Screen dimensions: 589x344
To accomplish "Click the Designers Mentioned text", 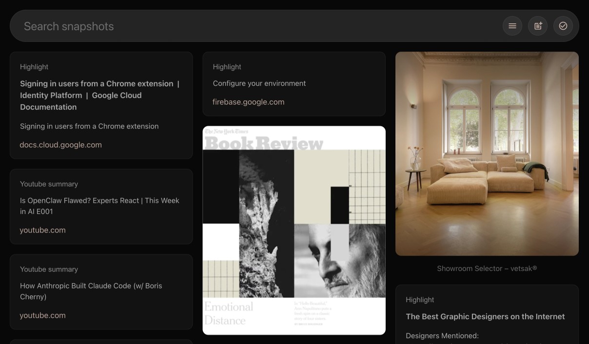I will click(442, 336).
